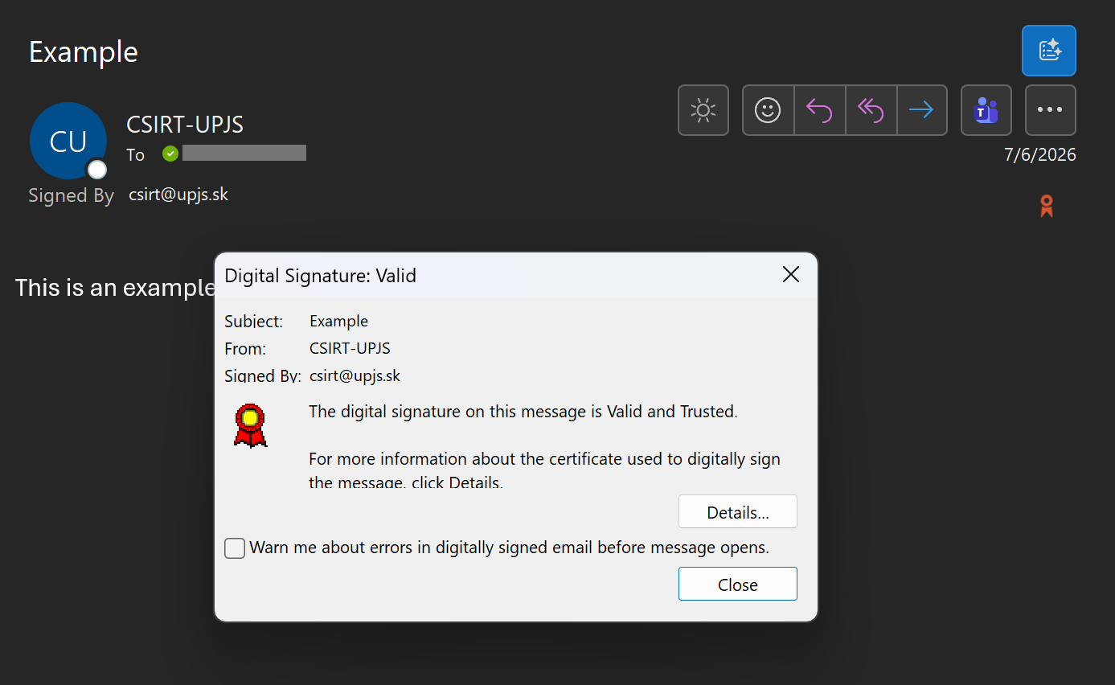Reply to the message
Viewport: 1115px width, 685px height.
(x=819, y=110)
